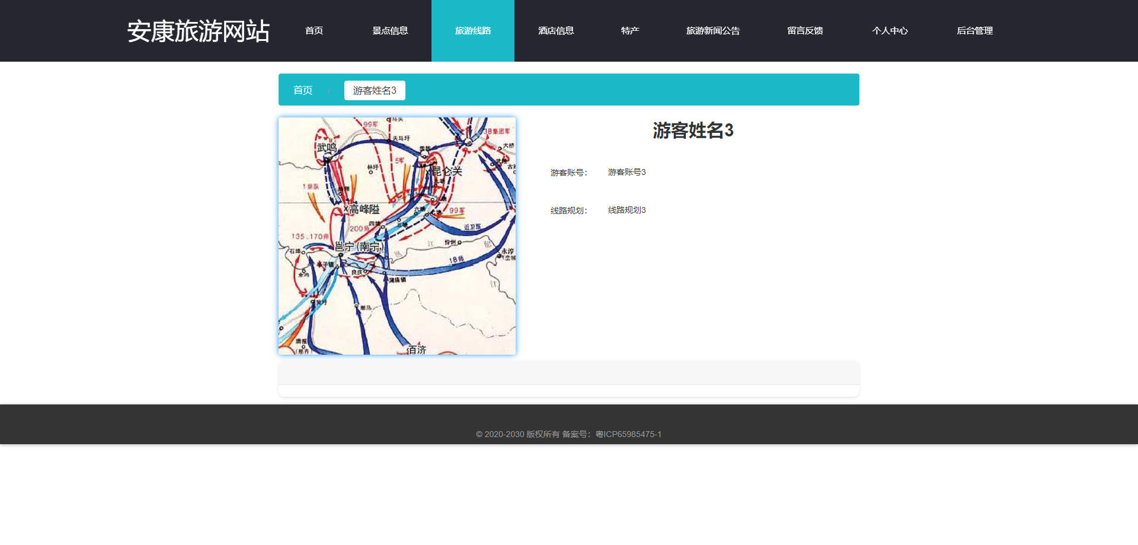
Task: Click the 游客账号3 value
Action: point(626,172)
